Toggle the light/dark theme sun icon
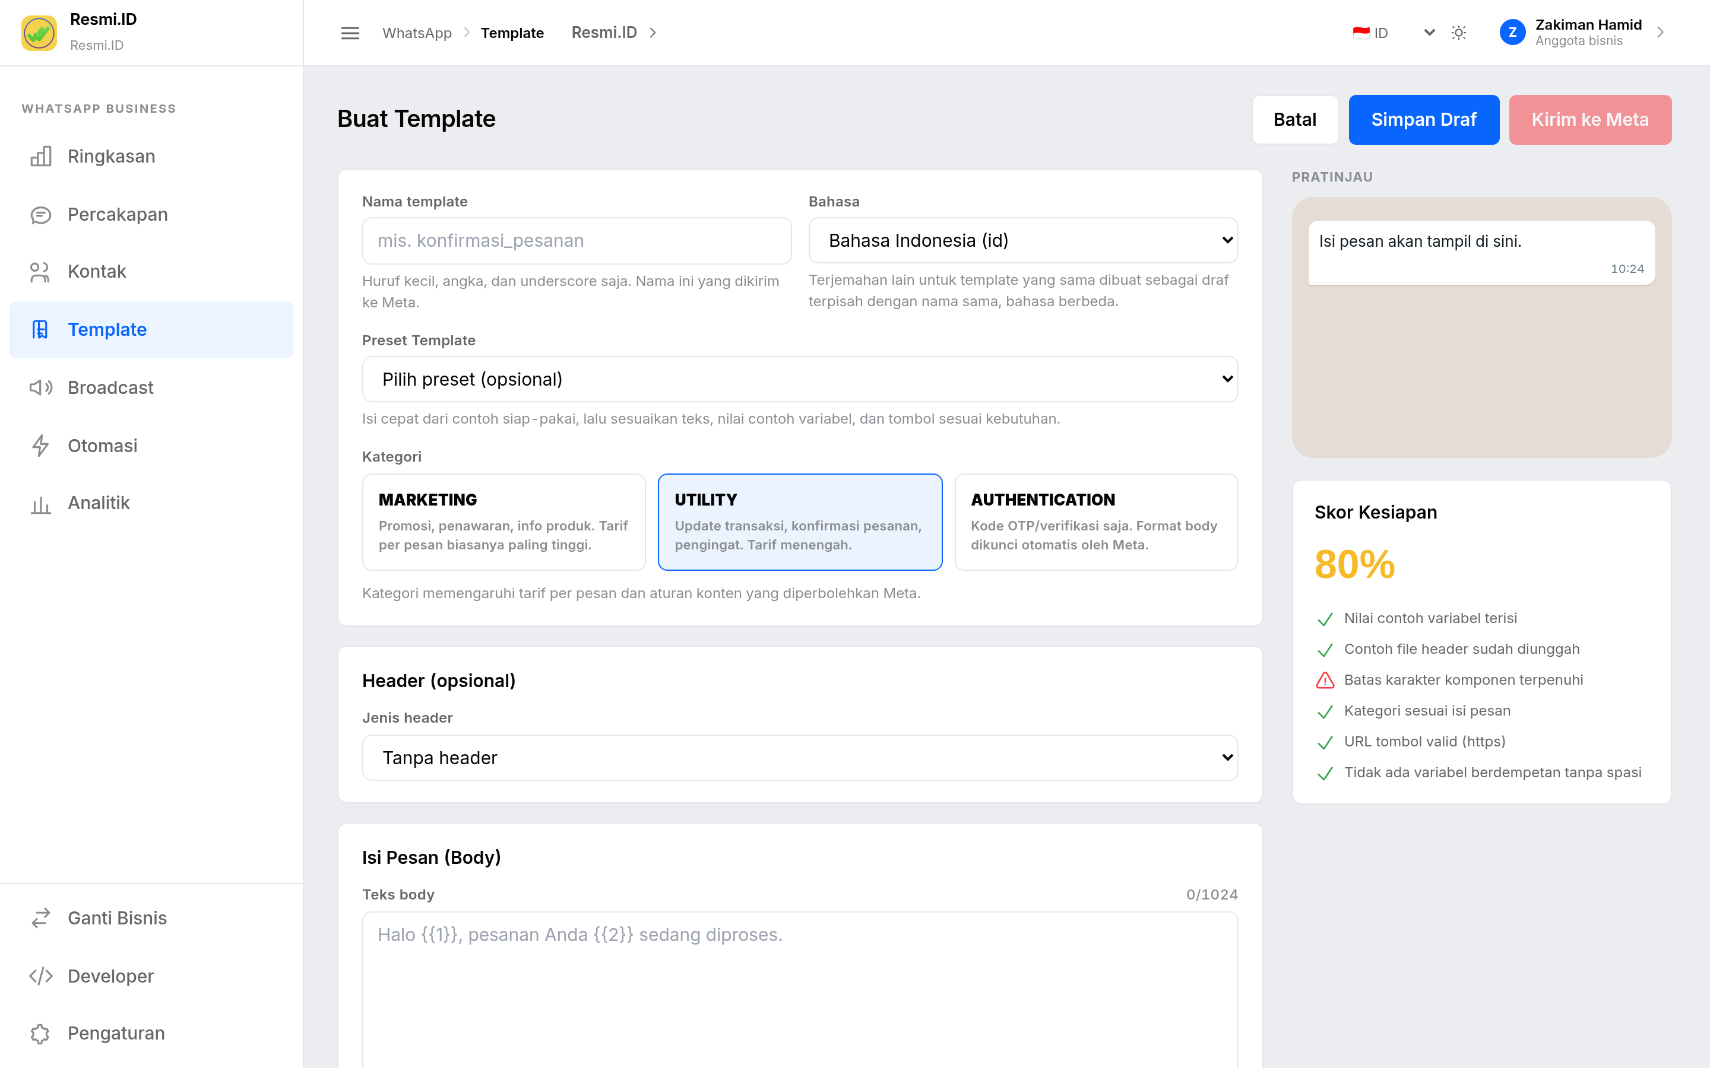Image resolution: width=1710 pixels, height=1068 pixels. coord(1458,33)
